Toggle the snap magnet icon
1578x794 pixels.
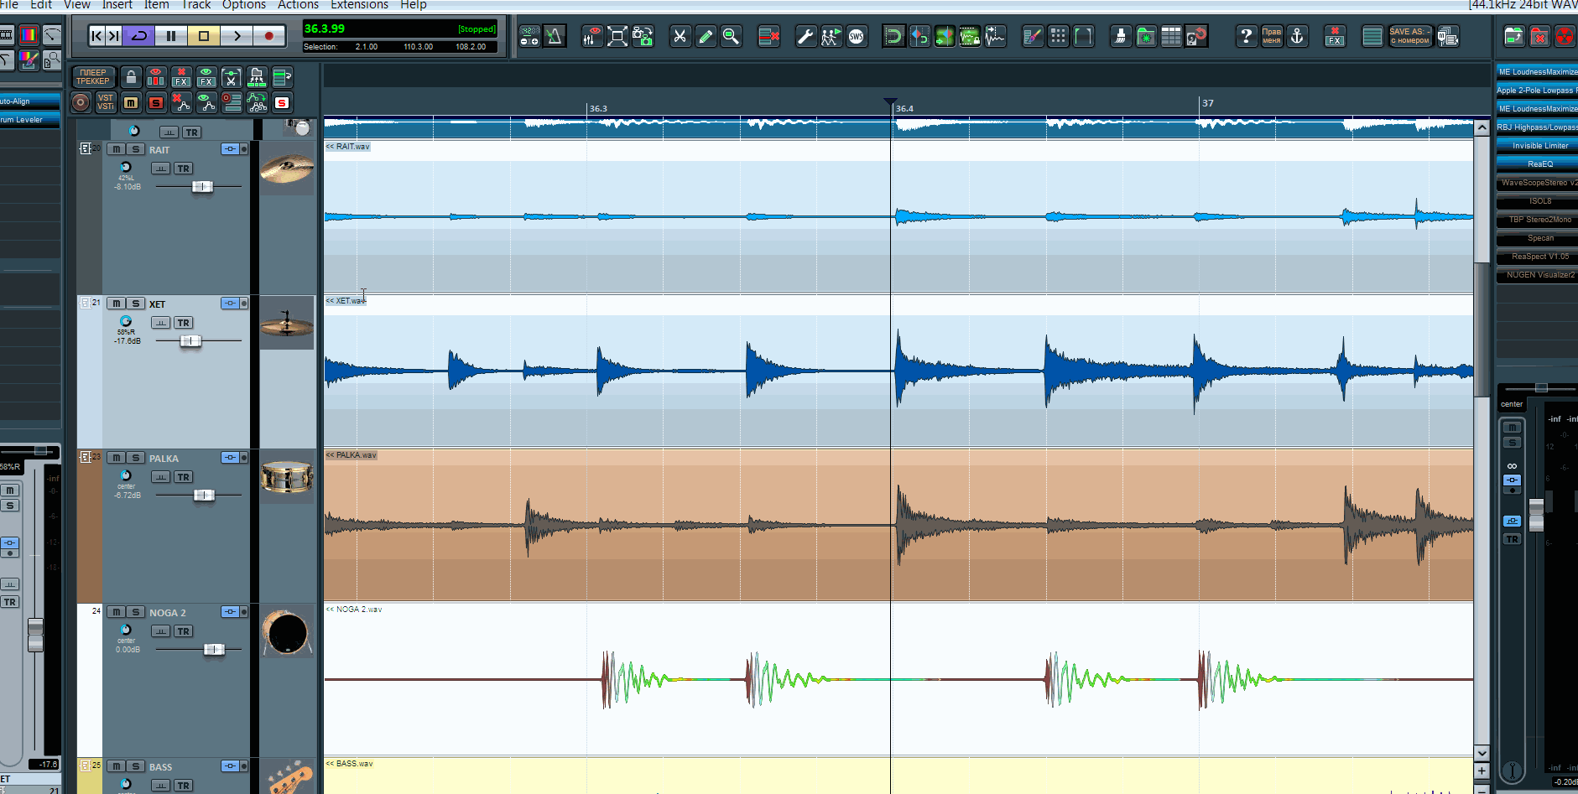(x=893, y=36)
